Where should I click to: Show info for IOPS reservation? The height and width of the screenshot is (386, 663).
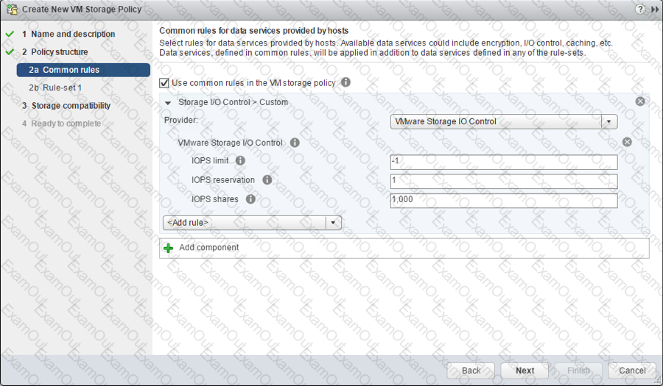267,179
